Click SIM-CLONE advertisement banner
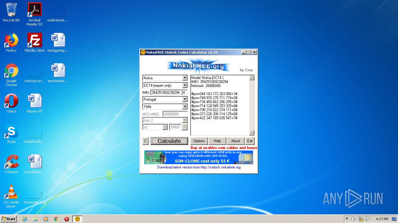398x223 pixels. (199, 157)
